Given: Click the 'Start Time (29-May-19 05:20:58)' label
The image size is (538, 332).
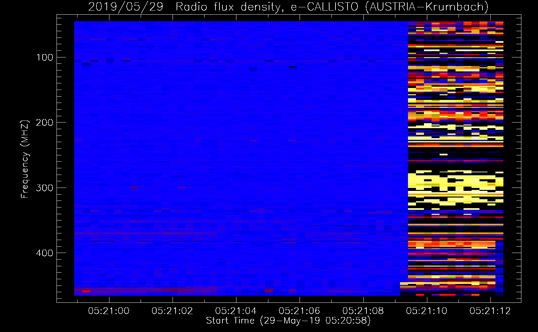Looking at the screenshot, I should click(x=288, y=321).
